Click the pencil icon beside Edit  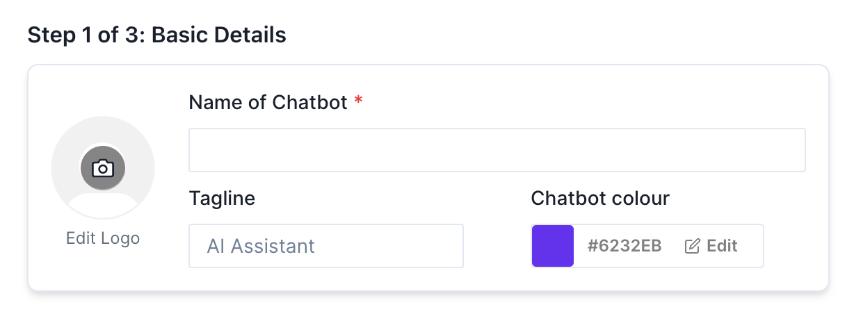pyautogui.click(x=692, y=246)
